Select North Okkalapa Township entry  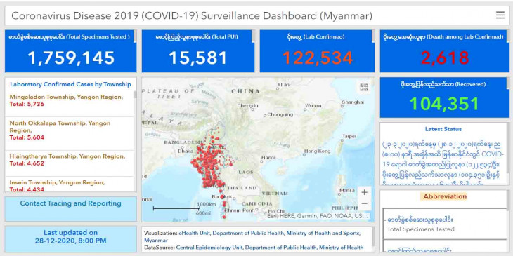point(70,130)
